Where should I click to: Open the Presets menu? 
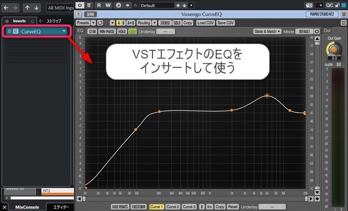tap(83, 23)
